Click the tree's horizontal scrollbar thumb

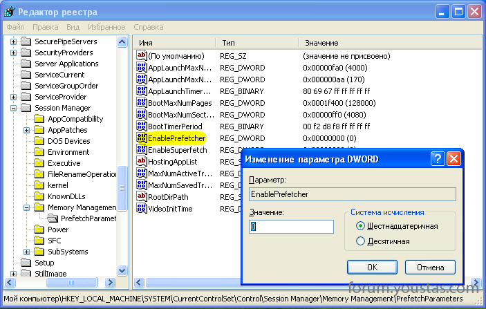click(71, 282)
